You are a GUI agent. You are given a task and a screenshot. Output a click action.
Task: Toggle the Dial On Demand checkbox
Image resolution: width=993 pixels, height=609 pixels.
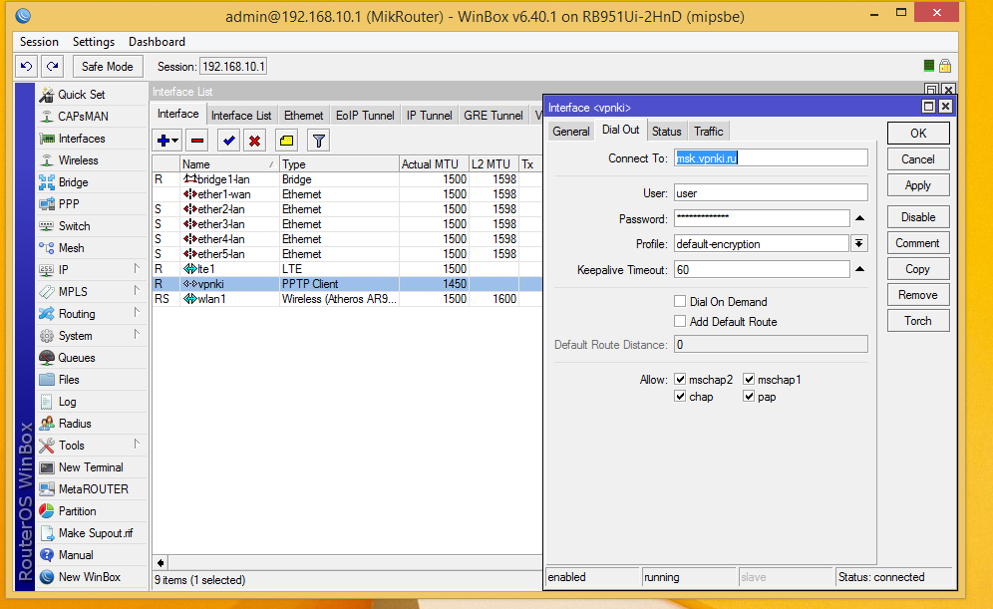click(680, 301)
